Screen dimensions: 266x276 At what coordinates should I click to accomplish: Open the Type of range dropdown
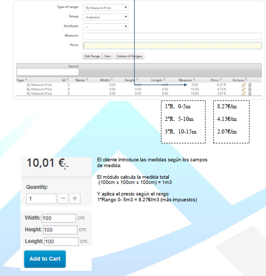tap(105, 8)
